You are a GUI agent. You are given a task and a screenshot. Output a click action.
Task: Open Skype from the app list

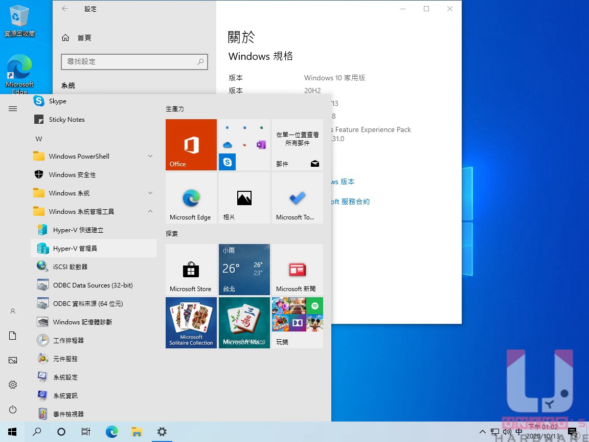[93, 101]
